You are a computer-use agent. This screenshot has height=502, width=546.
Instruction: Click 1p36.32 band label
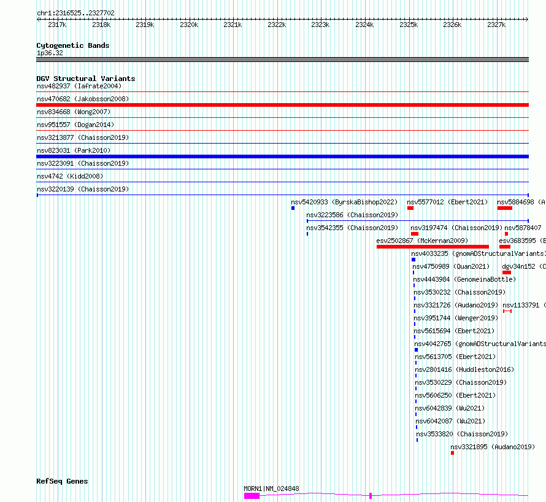point(50,53)
